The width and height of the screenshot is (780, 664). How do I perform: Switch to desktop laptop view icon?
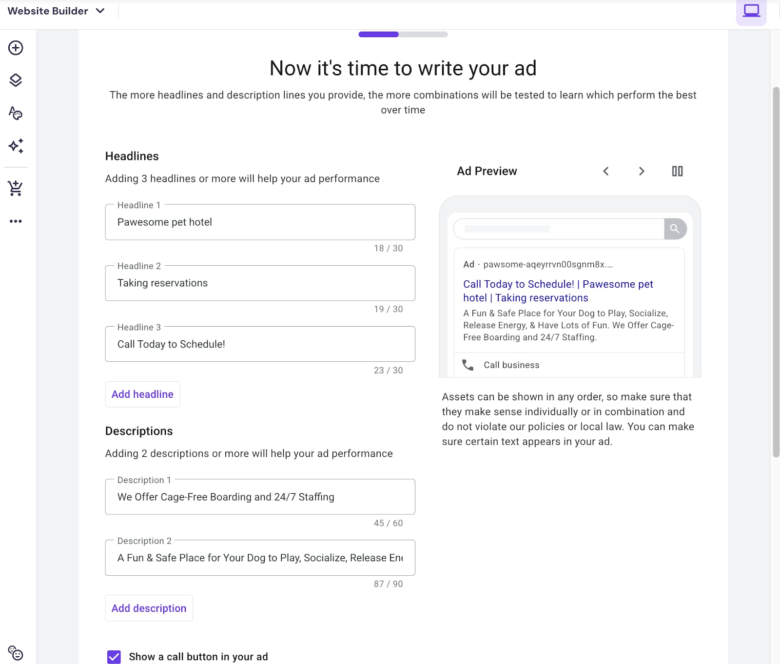coord(751,11)
